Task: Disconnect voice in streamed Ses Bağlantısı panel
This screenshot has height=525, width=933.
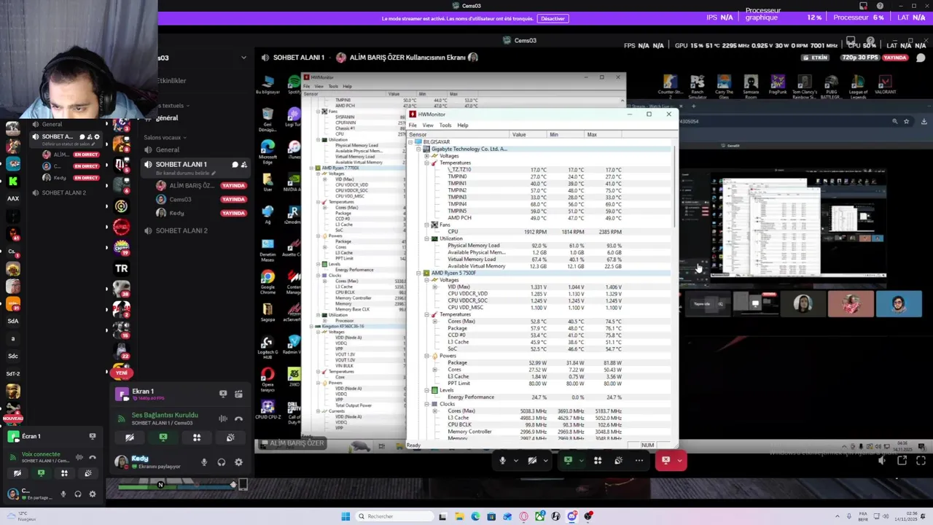Action: 238,419
